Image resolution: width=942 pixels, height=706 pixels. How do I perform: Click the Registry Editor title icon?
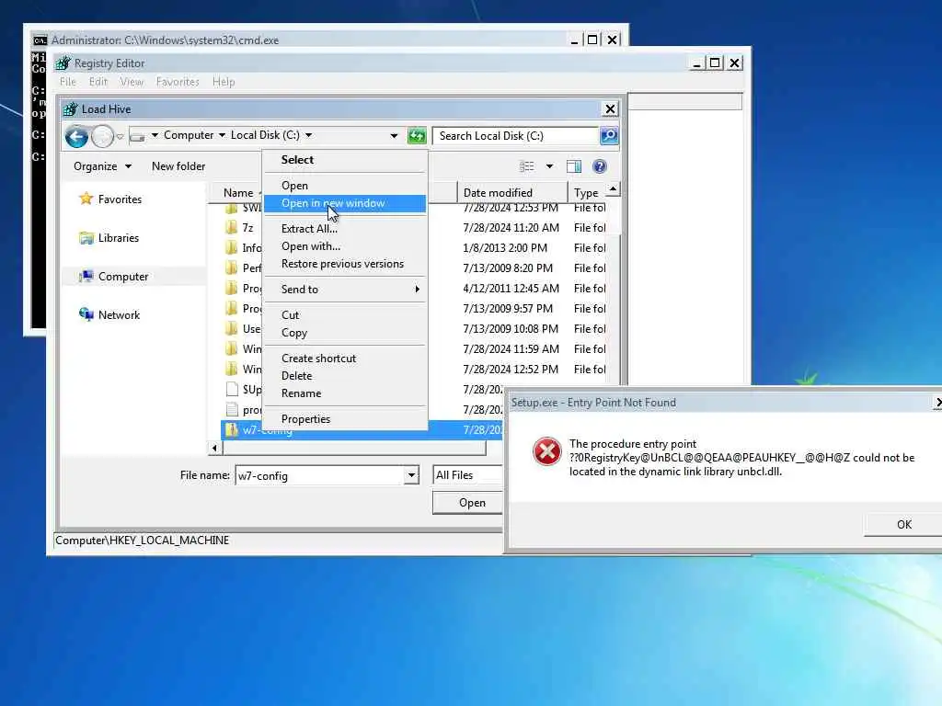coord(63,63)
